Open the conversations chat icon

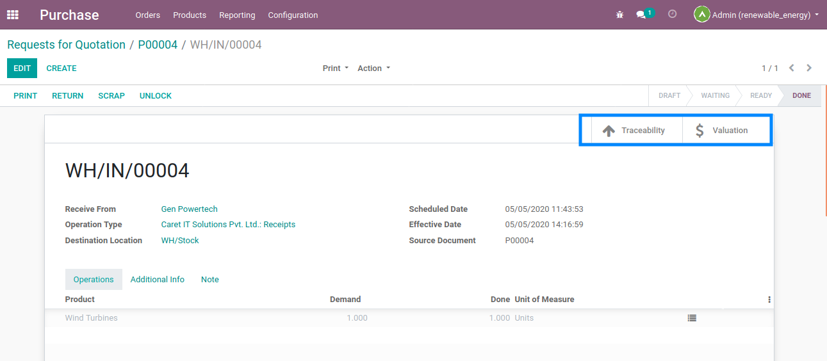[x=641, y=15]
